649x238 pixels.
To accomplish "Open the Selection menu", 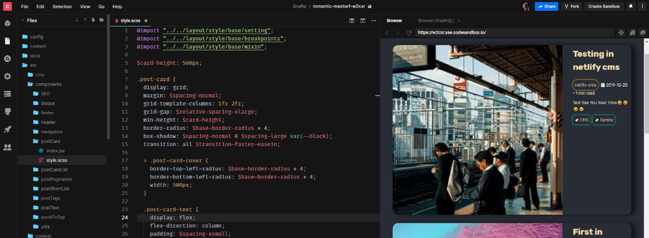I will (62, 6).
